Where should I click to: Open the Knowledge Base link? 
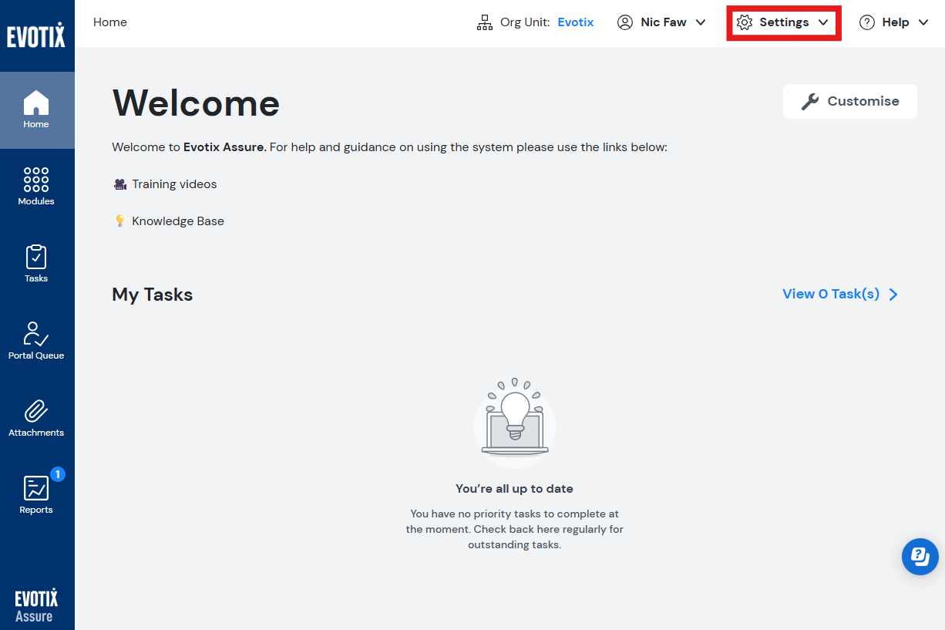(x=178, y=221)
